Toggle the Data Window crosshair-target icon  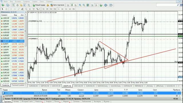point(17,5)
